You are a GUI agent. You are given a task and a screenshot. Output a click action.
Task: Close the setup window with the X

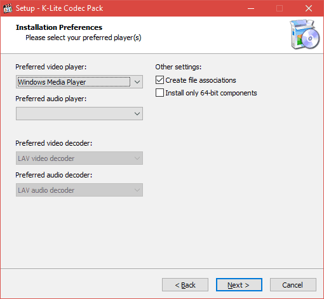tap(309, 8)
